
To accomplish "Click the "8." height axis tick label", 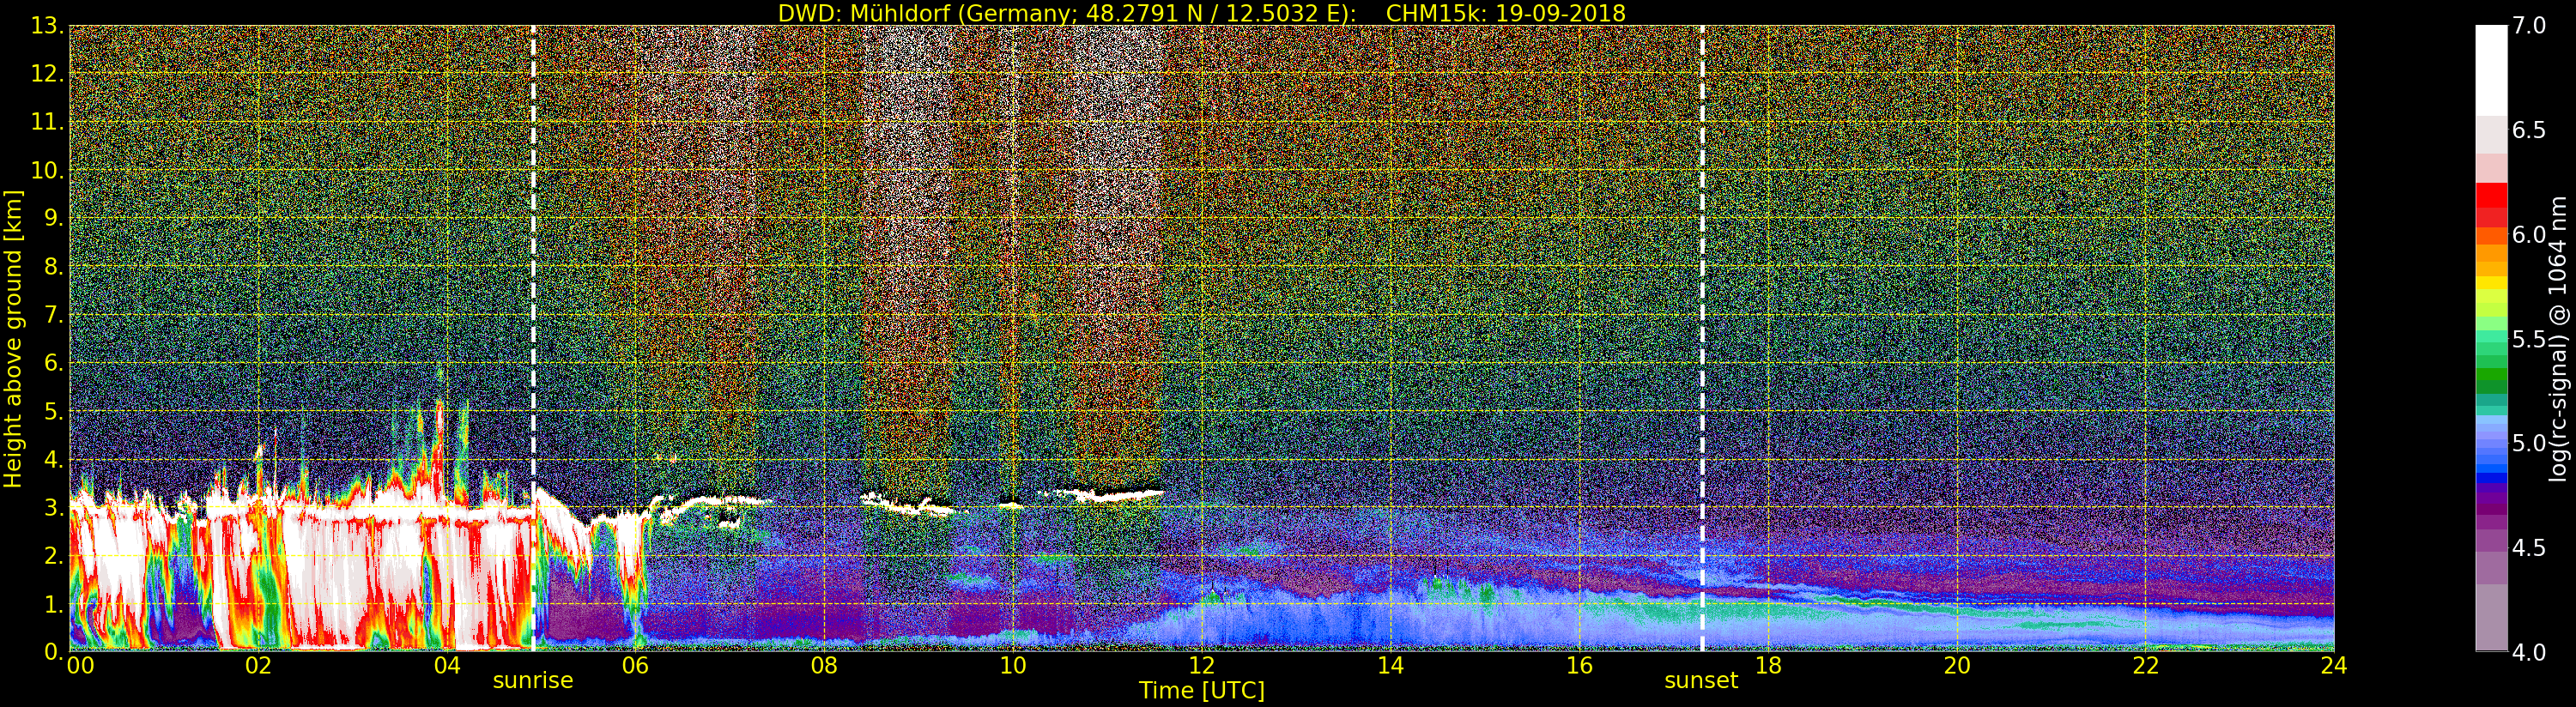I will click(54, 266).
